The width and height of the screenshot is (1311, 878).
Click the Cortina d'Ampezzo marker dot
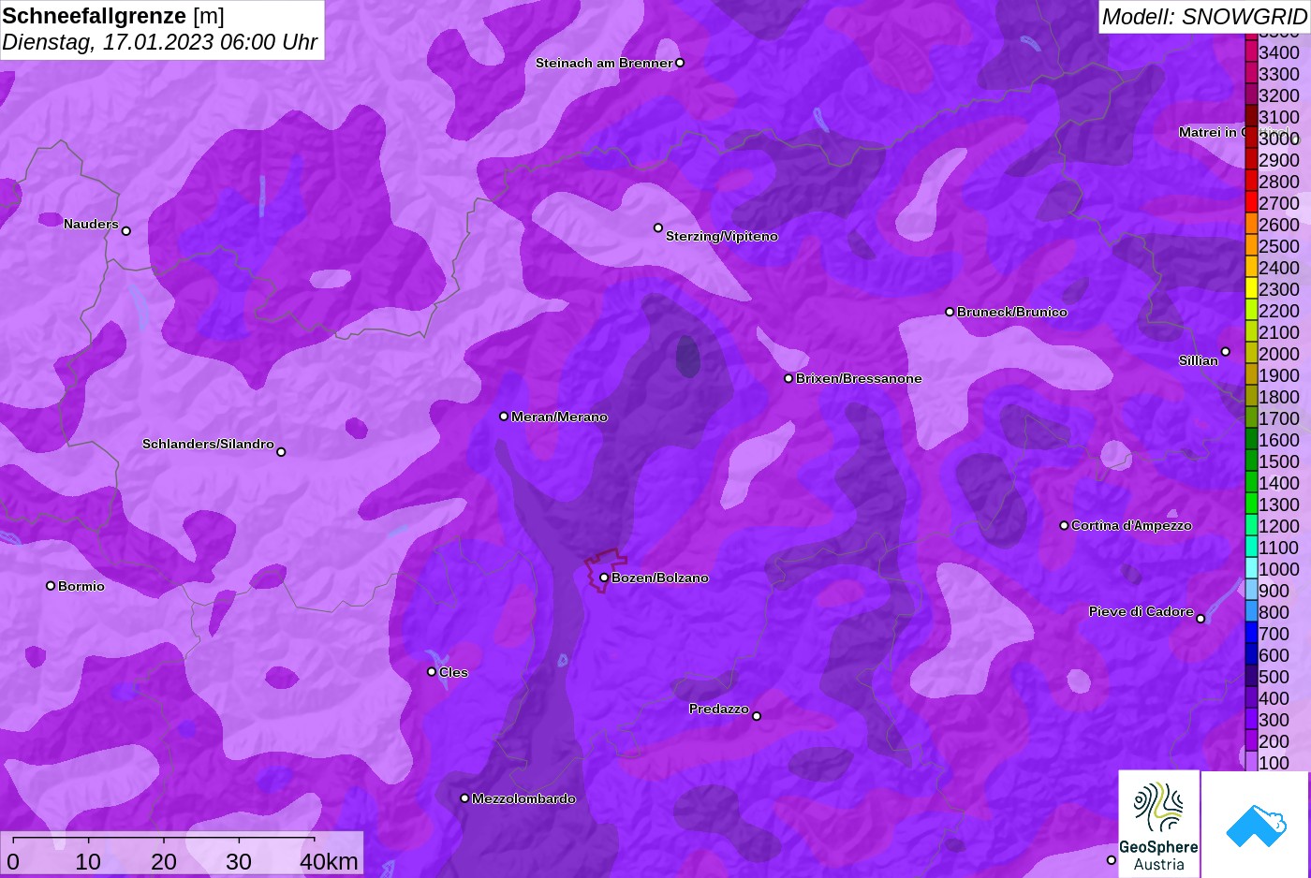pos(1064,525)
